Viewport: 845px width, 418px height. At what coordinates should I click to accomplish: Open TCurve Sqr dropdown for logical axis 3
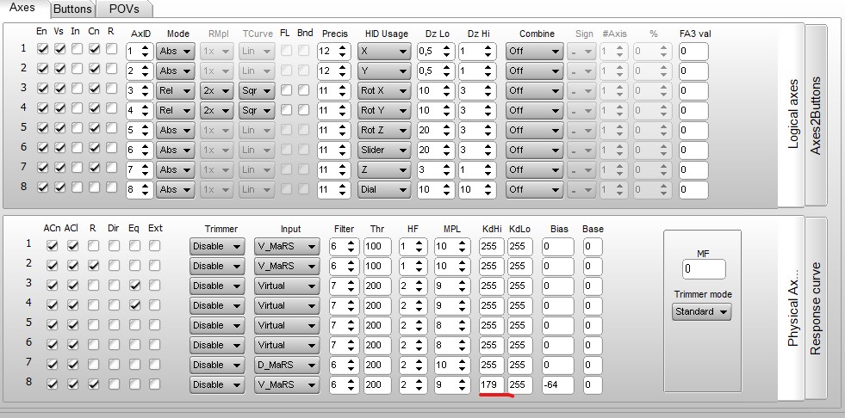coord(257,90)
